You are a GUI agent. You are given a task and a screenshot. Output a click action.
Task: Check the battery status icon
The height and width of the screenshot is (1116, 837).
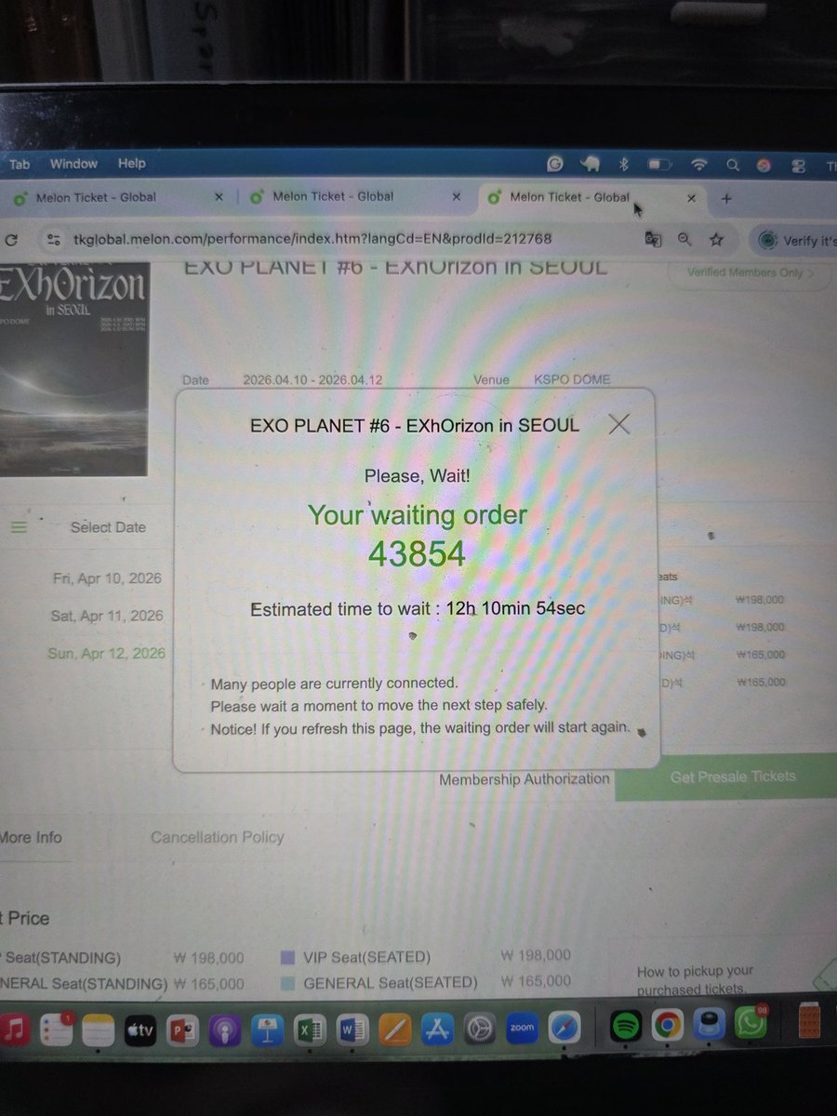(659, 165)
